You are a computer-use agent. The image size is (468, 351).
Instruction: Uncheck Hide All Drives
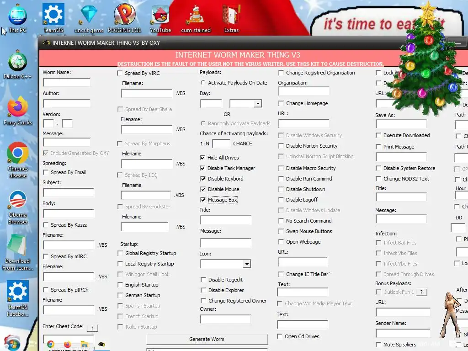(x=202, y=158)
